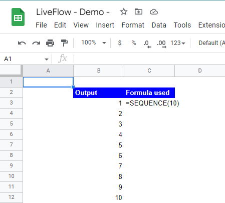The width and height of the screenshot is (225, 203).
Task: Click output cell with value 1
Action: (x=99, y=103)
